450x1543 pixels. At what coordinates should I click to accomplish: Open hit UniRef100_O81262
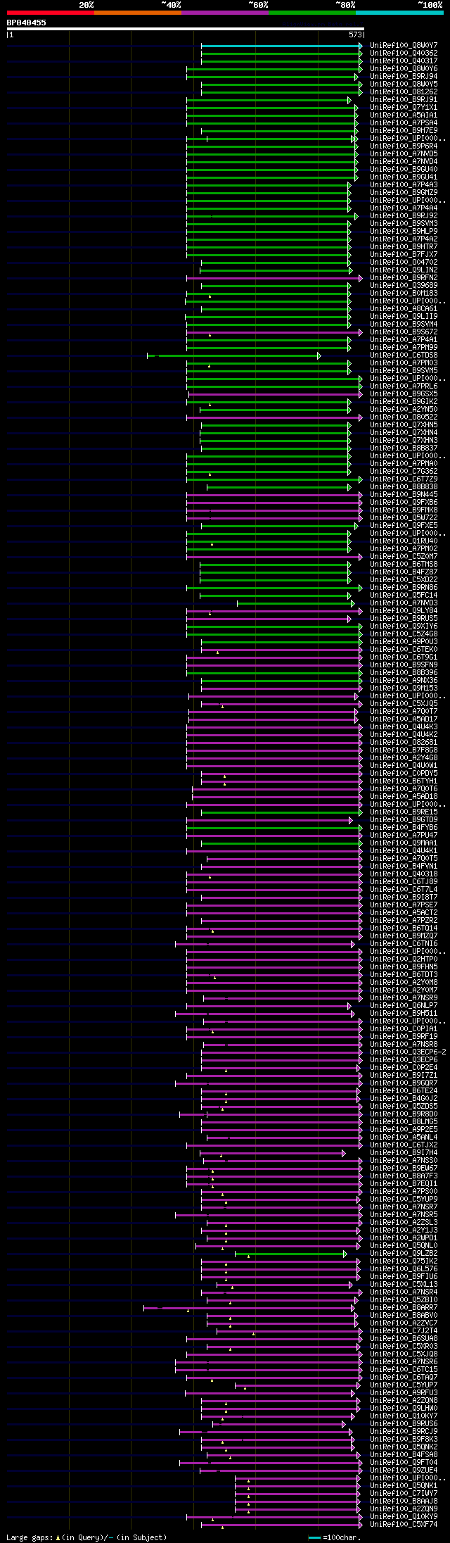[404, 92]
